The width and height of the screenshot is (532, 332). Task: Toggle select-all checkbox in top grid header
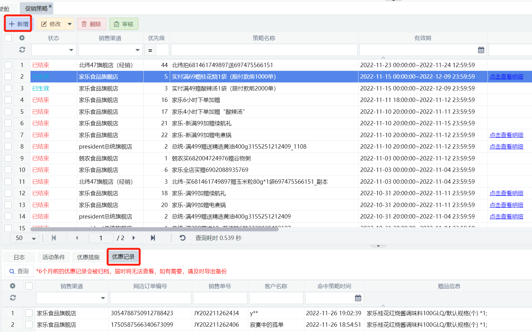[8, 38]
